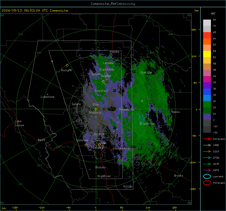Screen dimensions: 226x211
Task: Click the 04DK legend label
Action: click(x=216, y=145)
